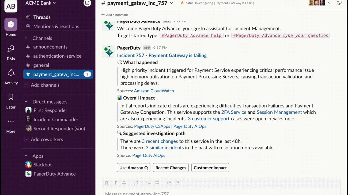
Task: Toggle bold formatting in composer
Action: (x=107, y=183)
